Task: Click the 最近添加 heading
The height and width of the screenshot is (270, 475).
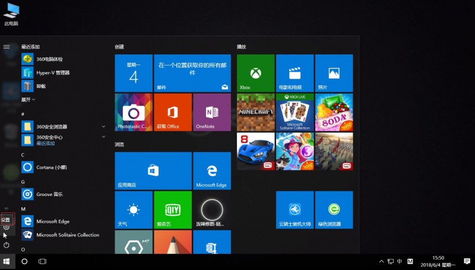Action: [30, 47]
